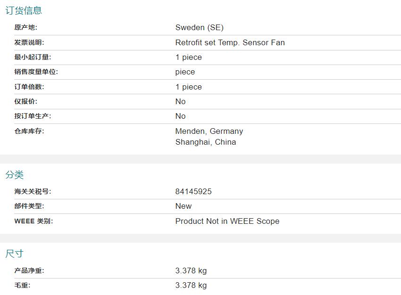Click the New part type value
401x295 pixels.
coord(184,206)
